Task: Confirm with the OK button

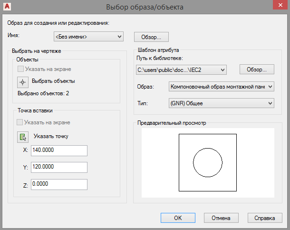Action: [x=178, y=218]
